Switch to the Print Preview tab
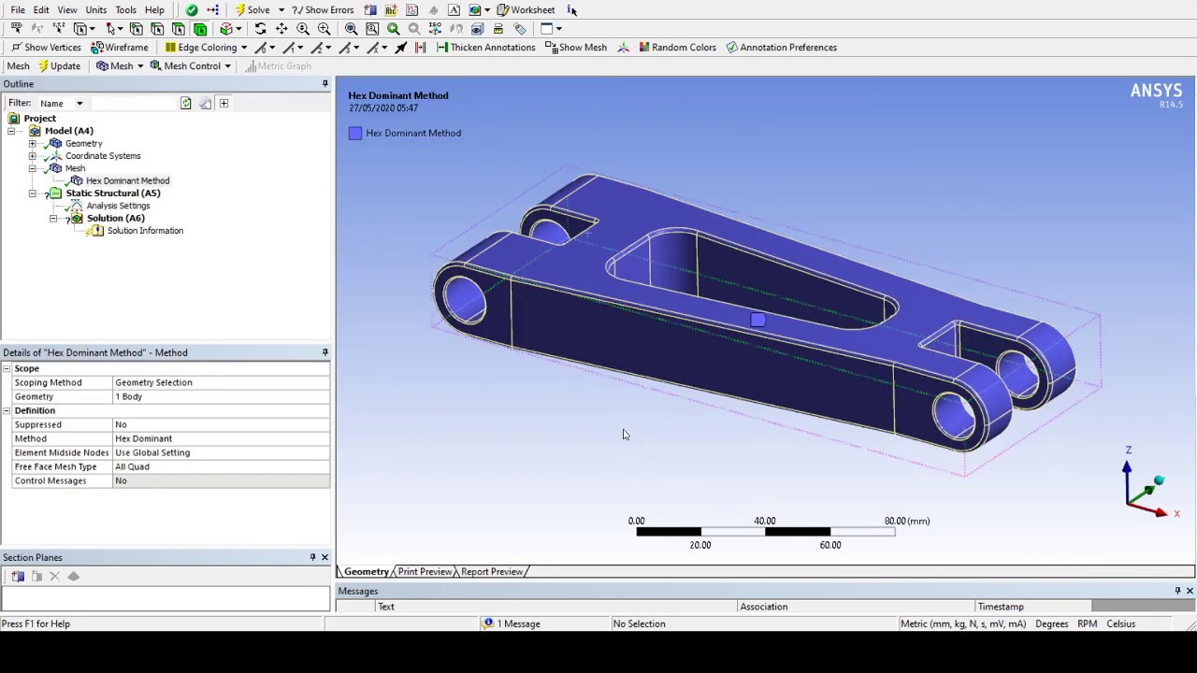This screenshot has height=673, width=1197. pos(425,572)
